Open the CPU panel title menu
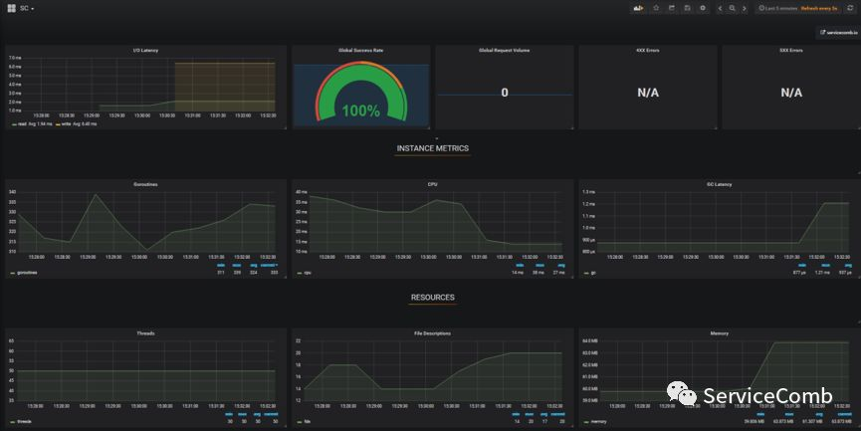 pos(433,184)
